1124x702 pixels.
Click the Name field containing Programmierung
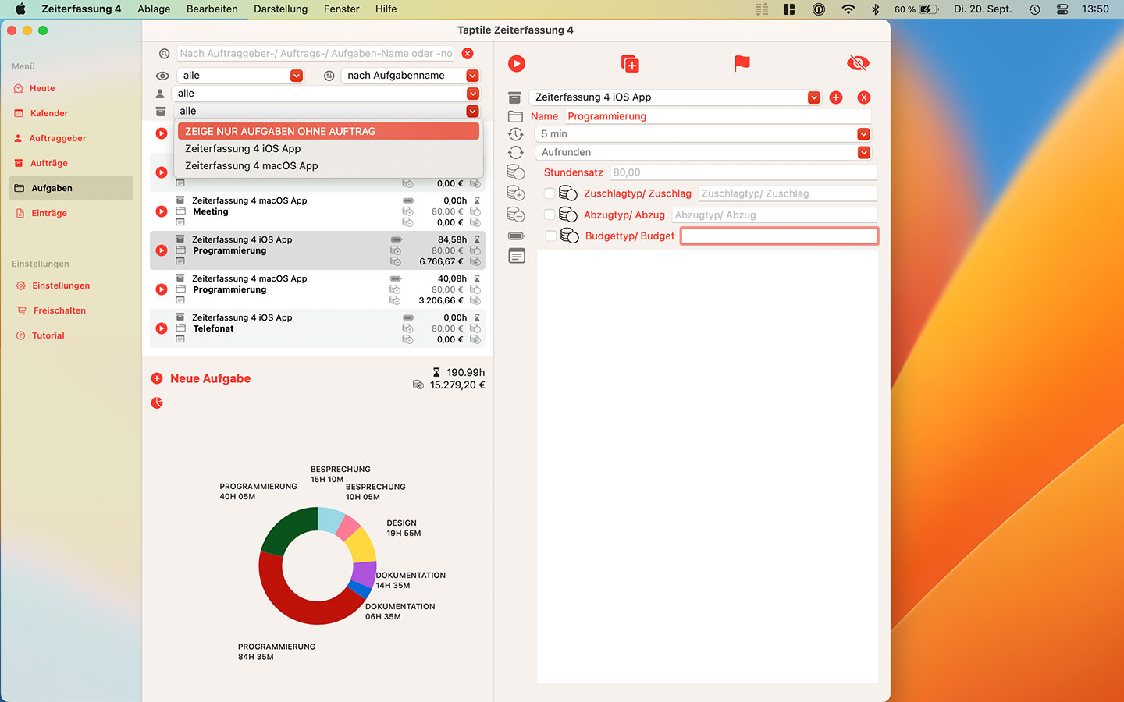click(717, 116)
